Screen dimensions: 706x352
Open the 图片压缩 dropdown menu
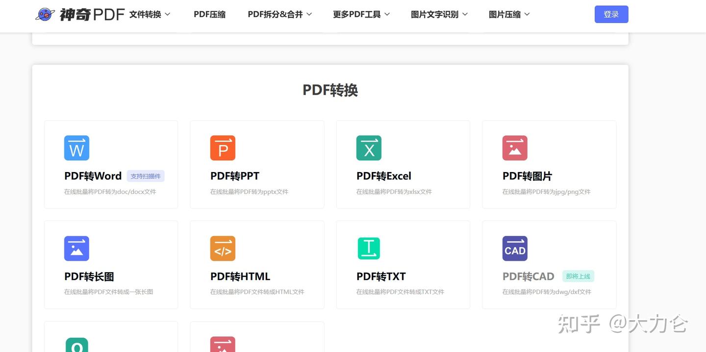tap(509, 14)
